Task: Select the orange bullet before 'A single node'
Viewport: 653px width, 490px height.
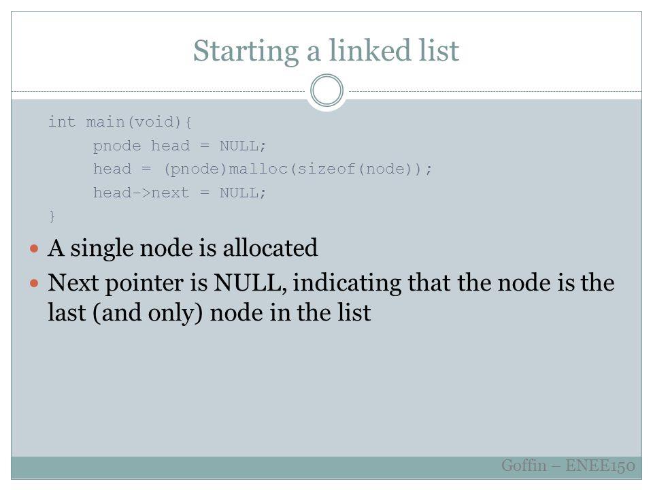Action: [34, 249]
